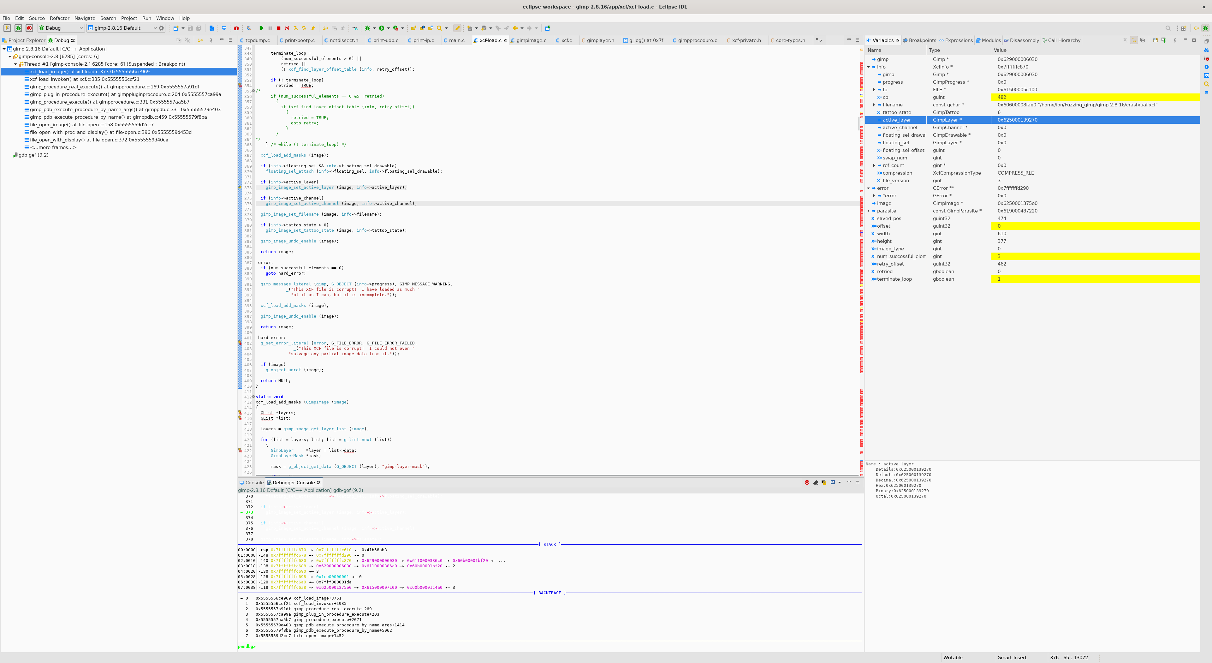Click the Back navigation yellow arrow
The height and width of the screenshot is (663, 1212).
(515, 28)
